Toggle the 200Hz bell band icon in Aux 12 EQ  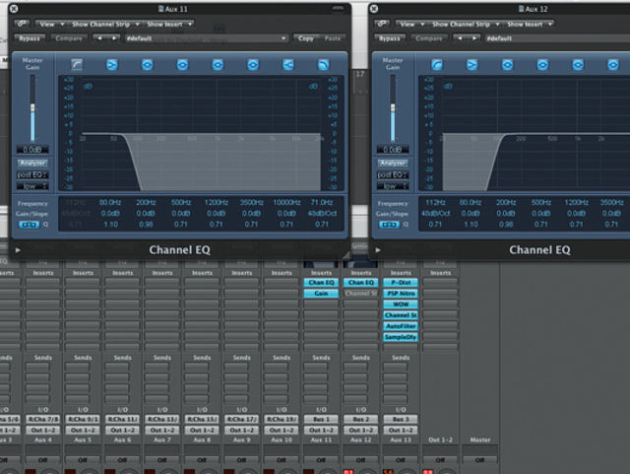pos(508,64)
